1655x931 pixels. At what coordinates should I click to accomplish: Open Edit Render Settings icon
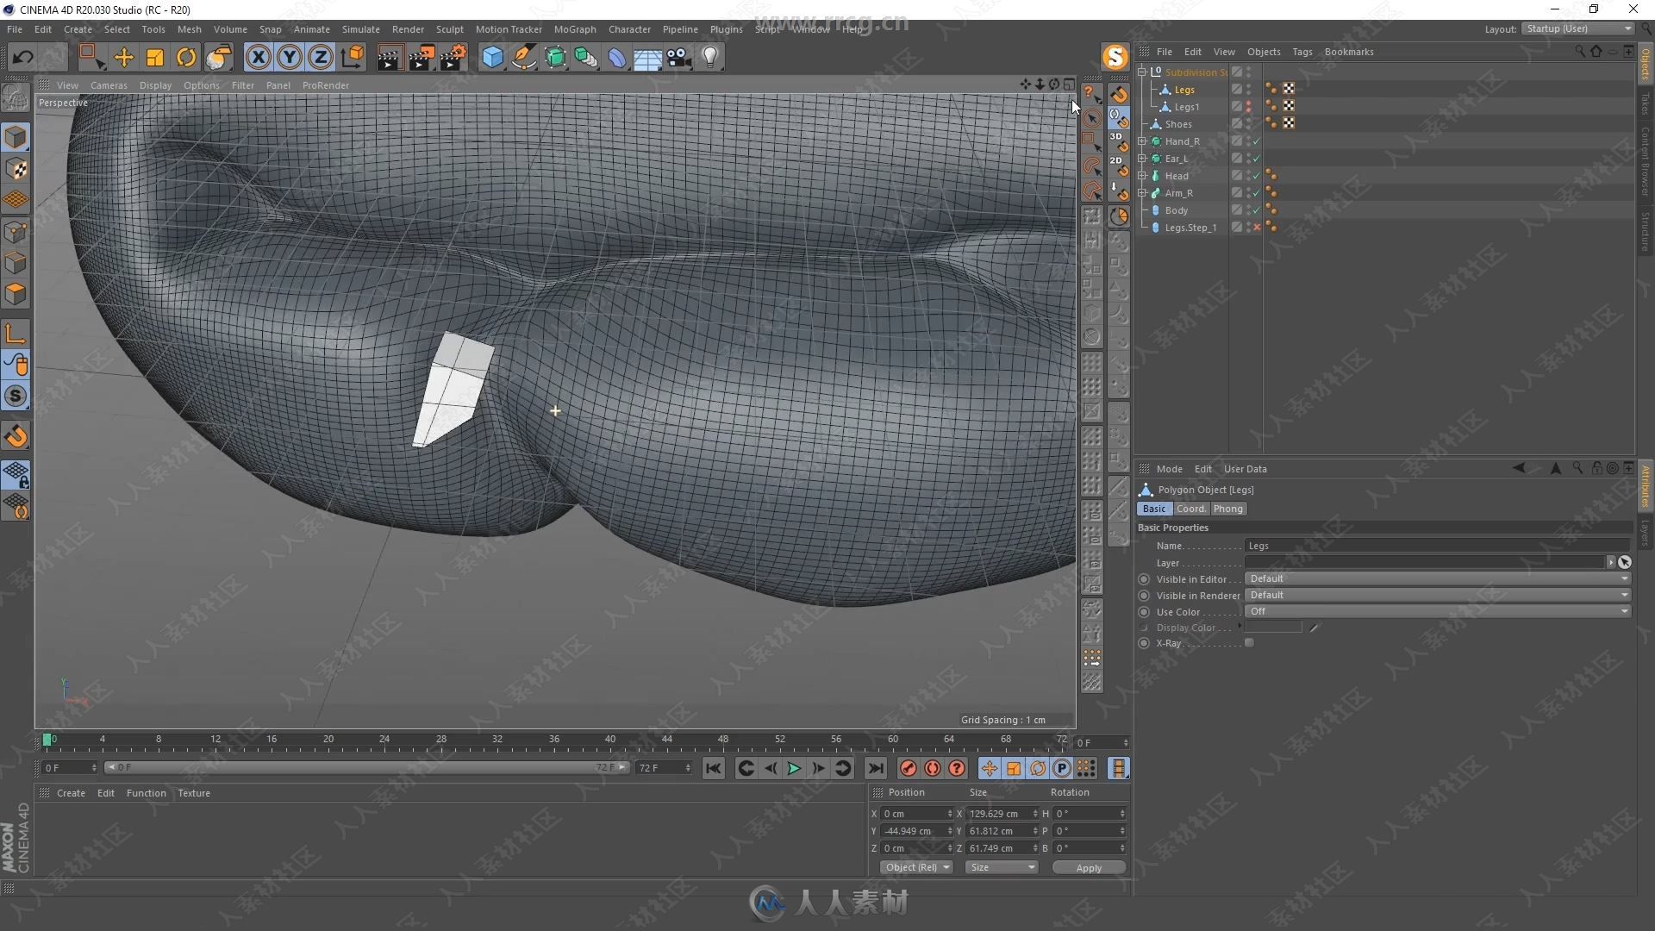pyautogui.click(x=453, y=58)
